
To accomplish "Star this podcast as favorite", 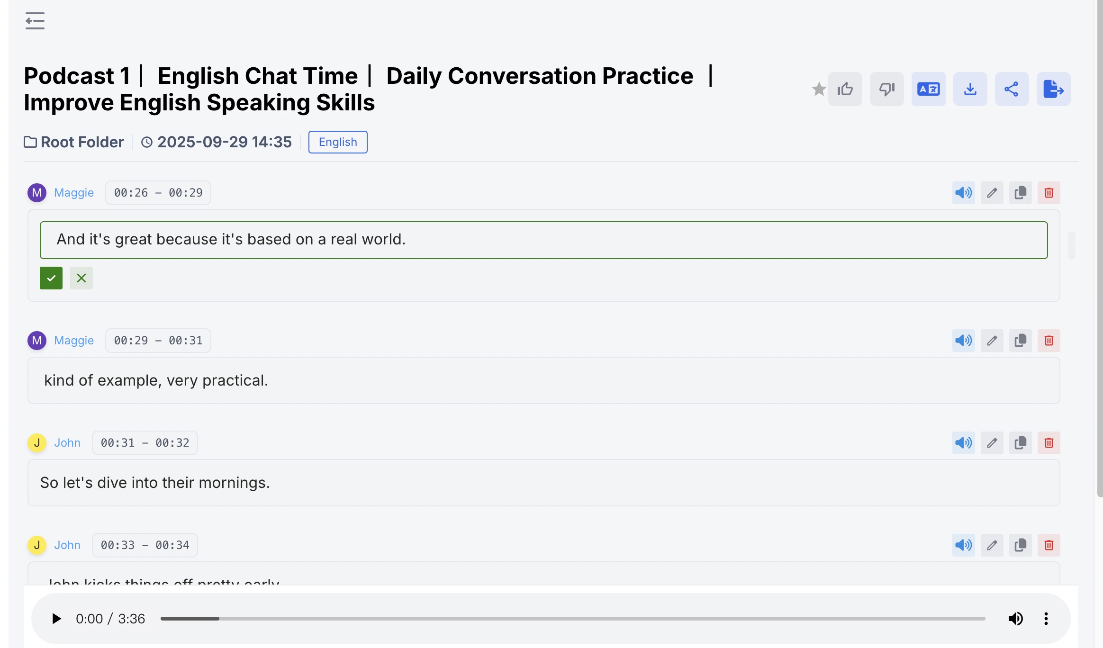I will point(818,89).
